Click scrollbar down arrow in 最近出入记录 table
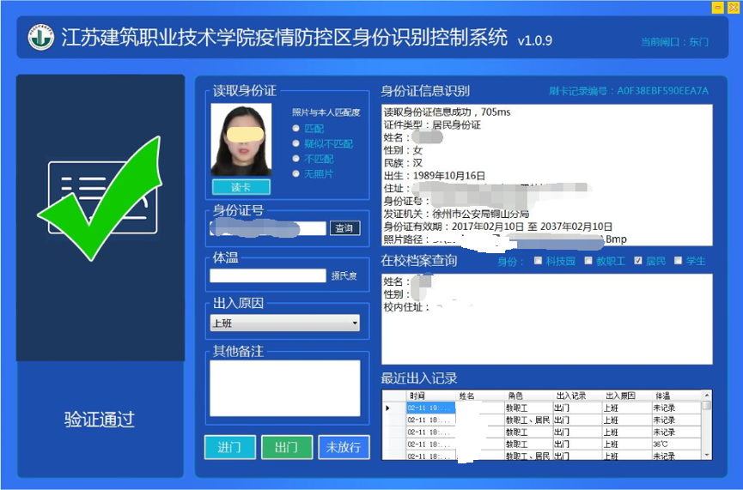This screenshot has width=743, height=490. (706, 454)
